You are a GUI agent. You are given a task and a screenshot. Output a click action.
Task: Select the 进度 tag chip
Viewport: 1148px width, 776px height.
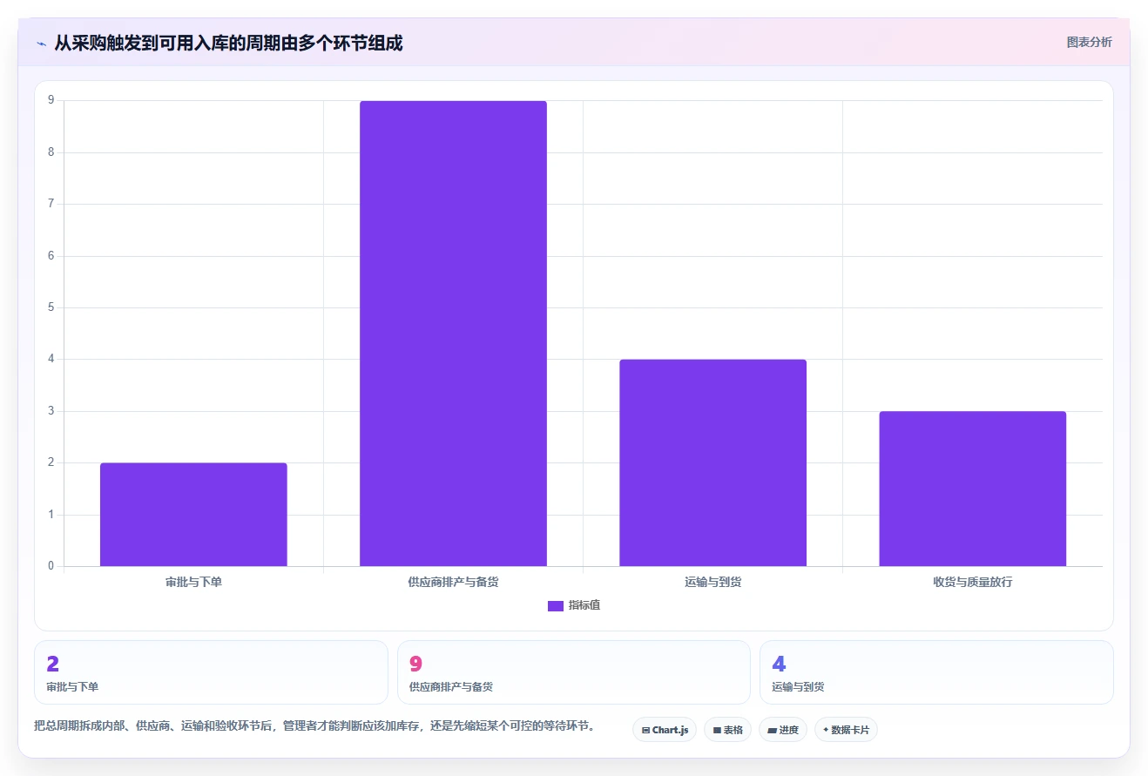(x=783, y=730)
